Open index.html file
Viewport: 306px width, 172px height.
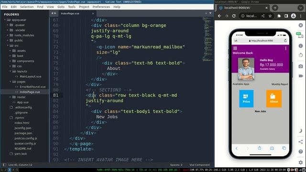[22, 123]
